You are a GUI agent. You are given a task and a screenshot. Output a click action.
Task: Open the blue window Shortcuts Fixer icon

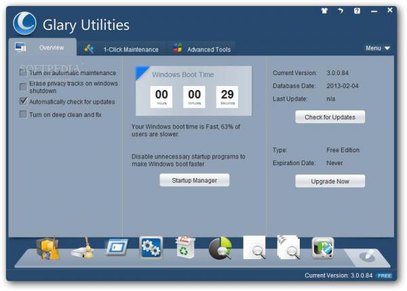click(117, 247)
